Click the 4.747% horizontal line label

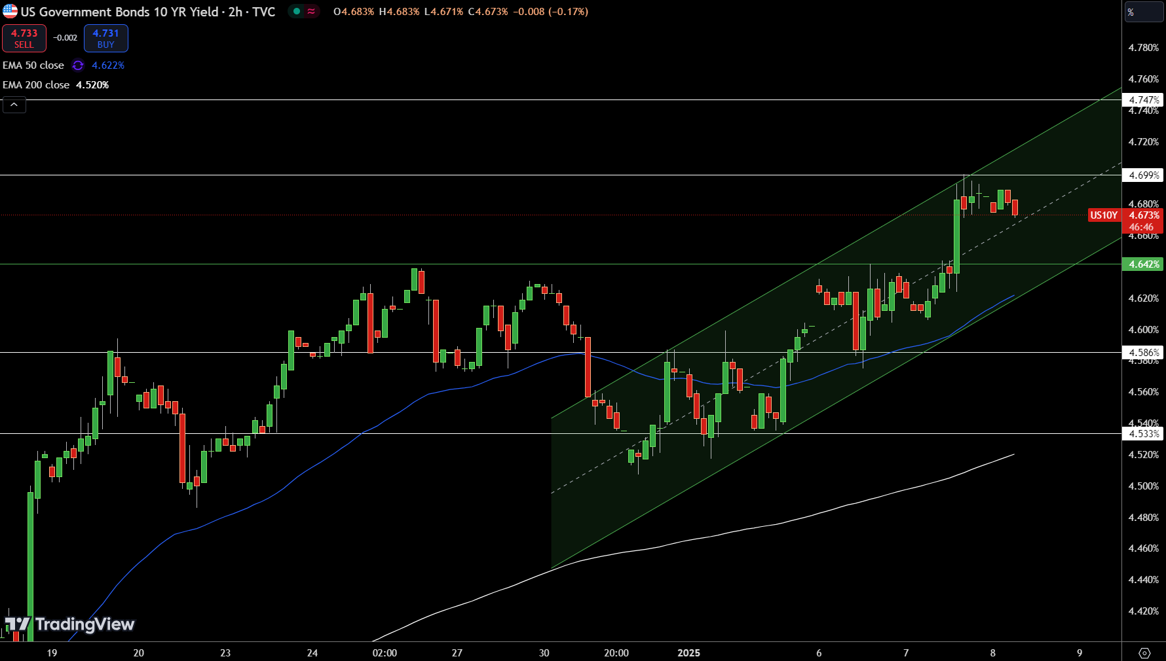1143,100
